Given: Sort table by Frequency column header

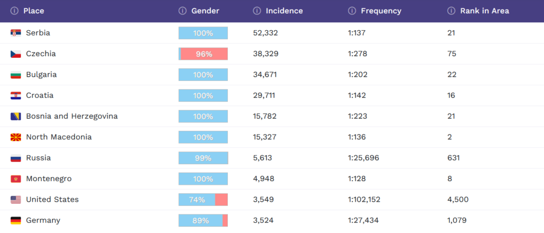Looking at the screenshot, I should [381, 11].
